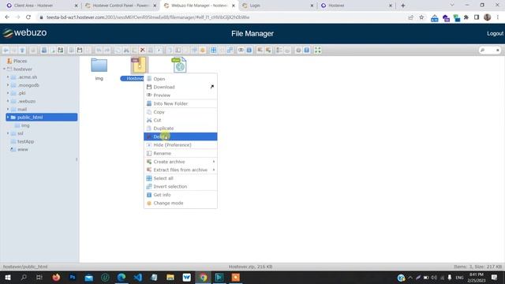Choose Open from the context menu
This screenshot has width=505, height=284.
tap(181, 79)
